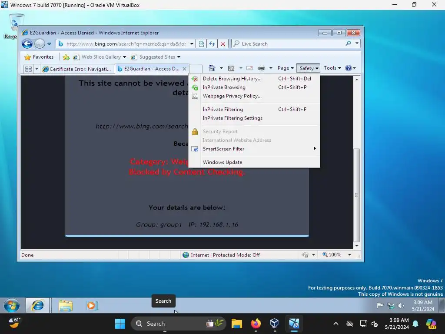The height and width of the screenshot is (334, 445).
Task: Click the Refresh page icon
Action: [212, 44]
